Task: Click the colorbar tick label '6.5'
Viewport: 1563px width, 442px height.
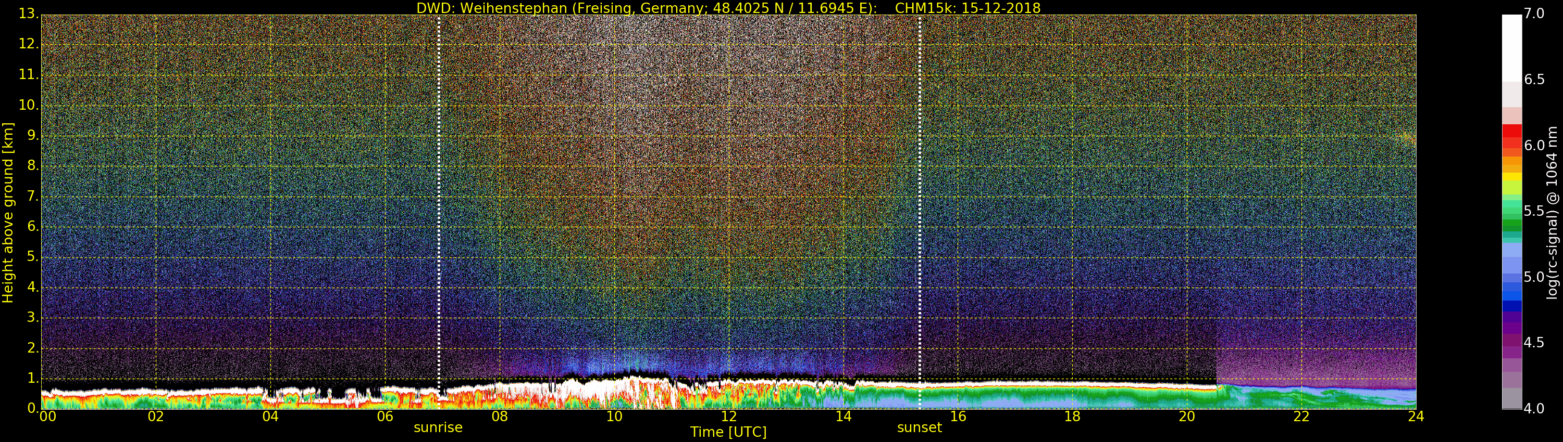Action: [1534, 80]
